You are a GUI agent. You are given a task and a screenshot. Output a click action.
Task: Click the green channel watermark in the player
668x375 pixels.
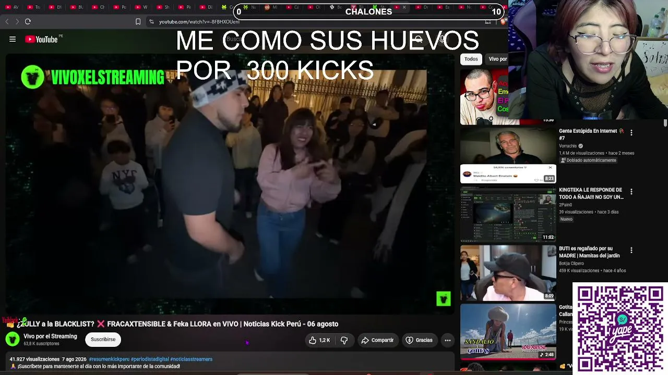[x=443, y=298]
